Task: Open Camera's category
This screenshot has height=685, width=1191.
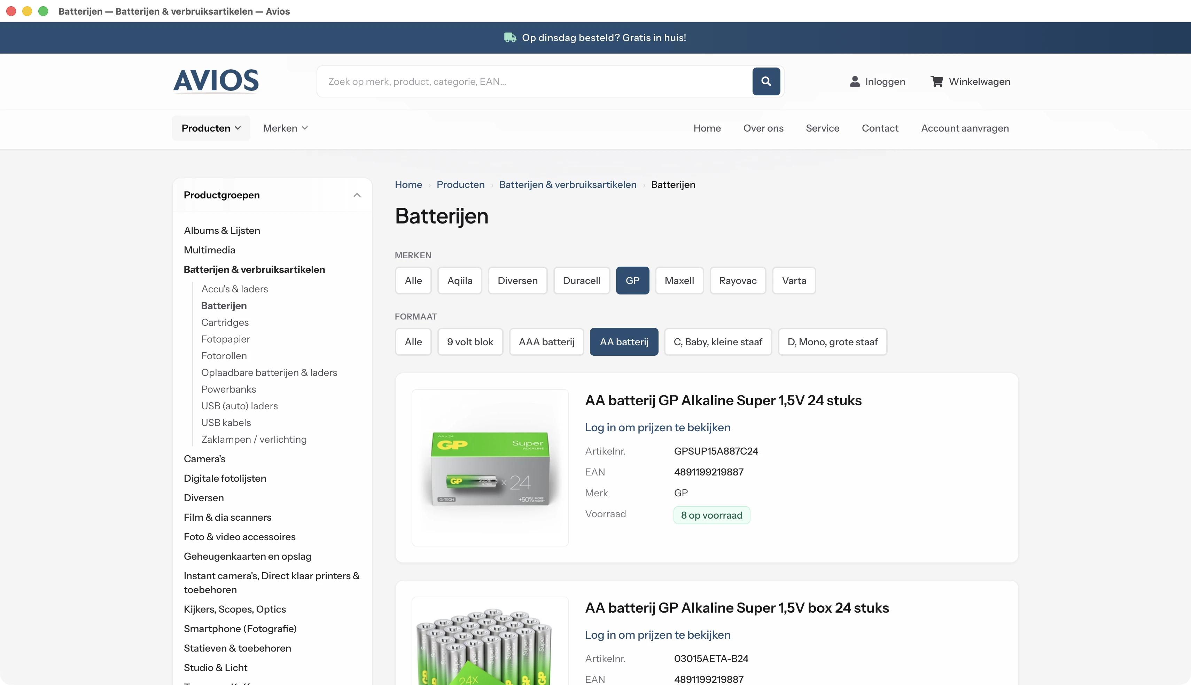Action: point(205,459)
